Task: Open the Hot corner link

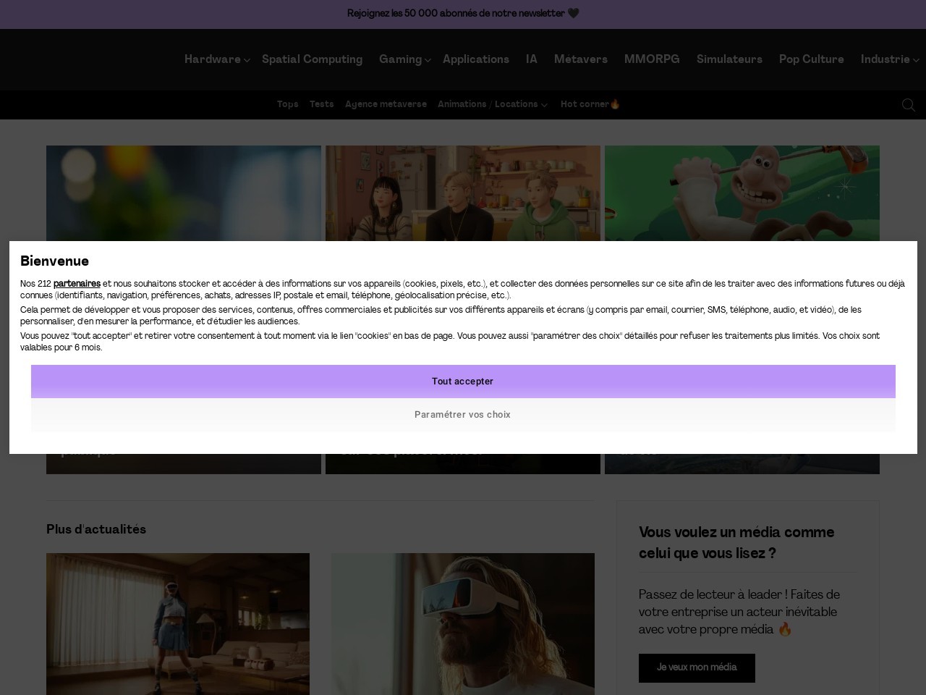Action: point(590,104)
